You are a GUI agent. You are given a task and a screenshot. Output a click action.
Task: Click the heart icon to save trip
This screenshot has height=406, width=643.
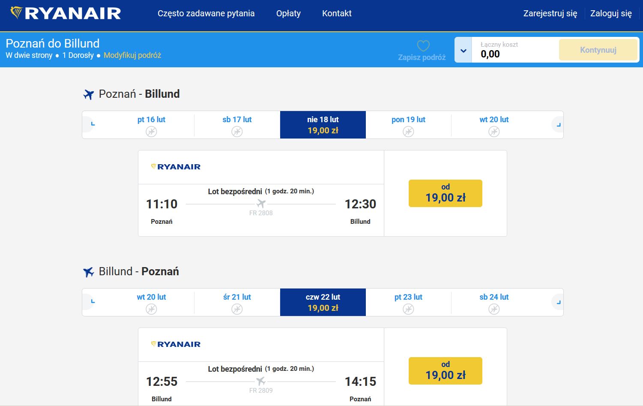[423, 46]
